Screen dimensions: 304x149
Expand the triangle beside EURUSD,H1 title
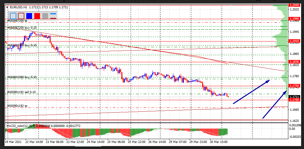[x=7, y=6]
